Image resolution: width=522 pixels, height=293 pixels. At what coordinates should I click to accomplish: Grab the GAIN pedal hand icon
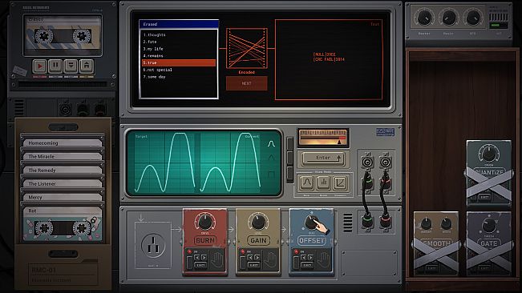pyautogui.click(x=270, y=260)
